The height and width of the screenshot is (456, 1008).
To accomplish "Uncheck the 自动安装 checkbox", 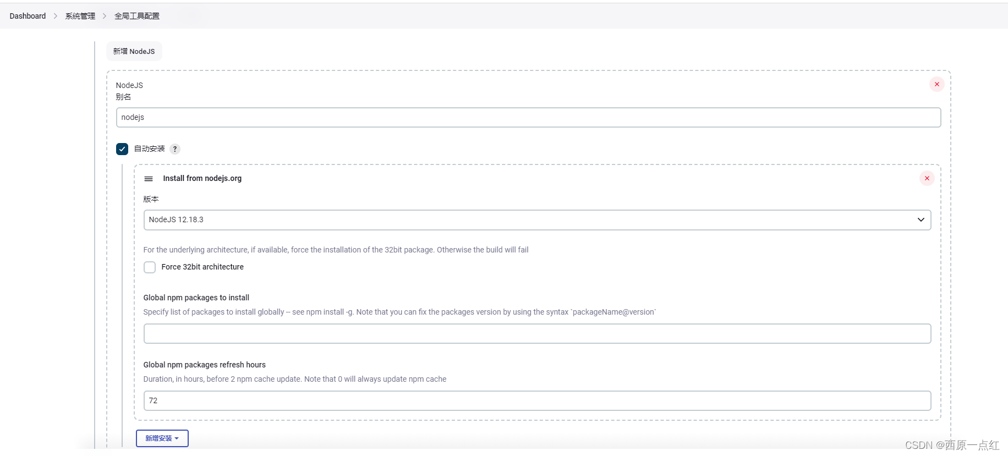I will (122, 149).
